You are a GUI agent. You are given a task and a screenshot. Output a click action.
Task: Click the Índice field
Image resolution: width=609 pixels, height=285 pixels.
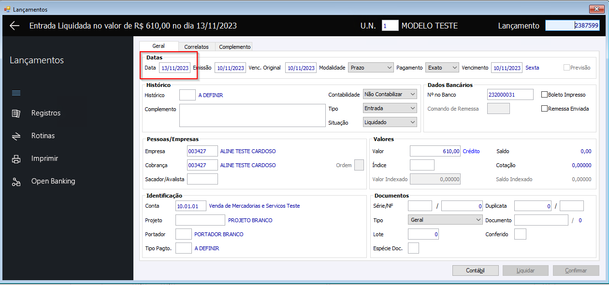(x=422, y=165)
